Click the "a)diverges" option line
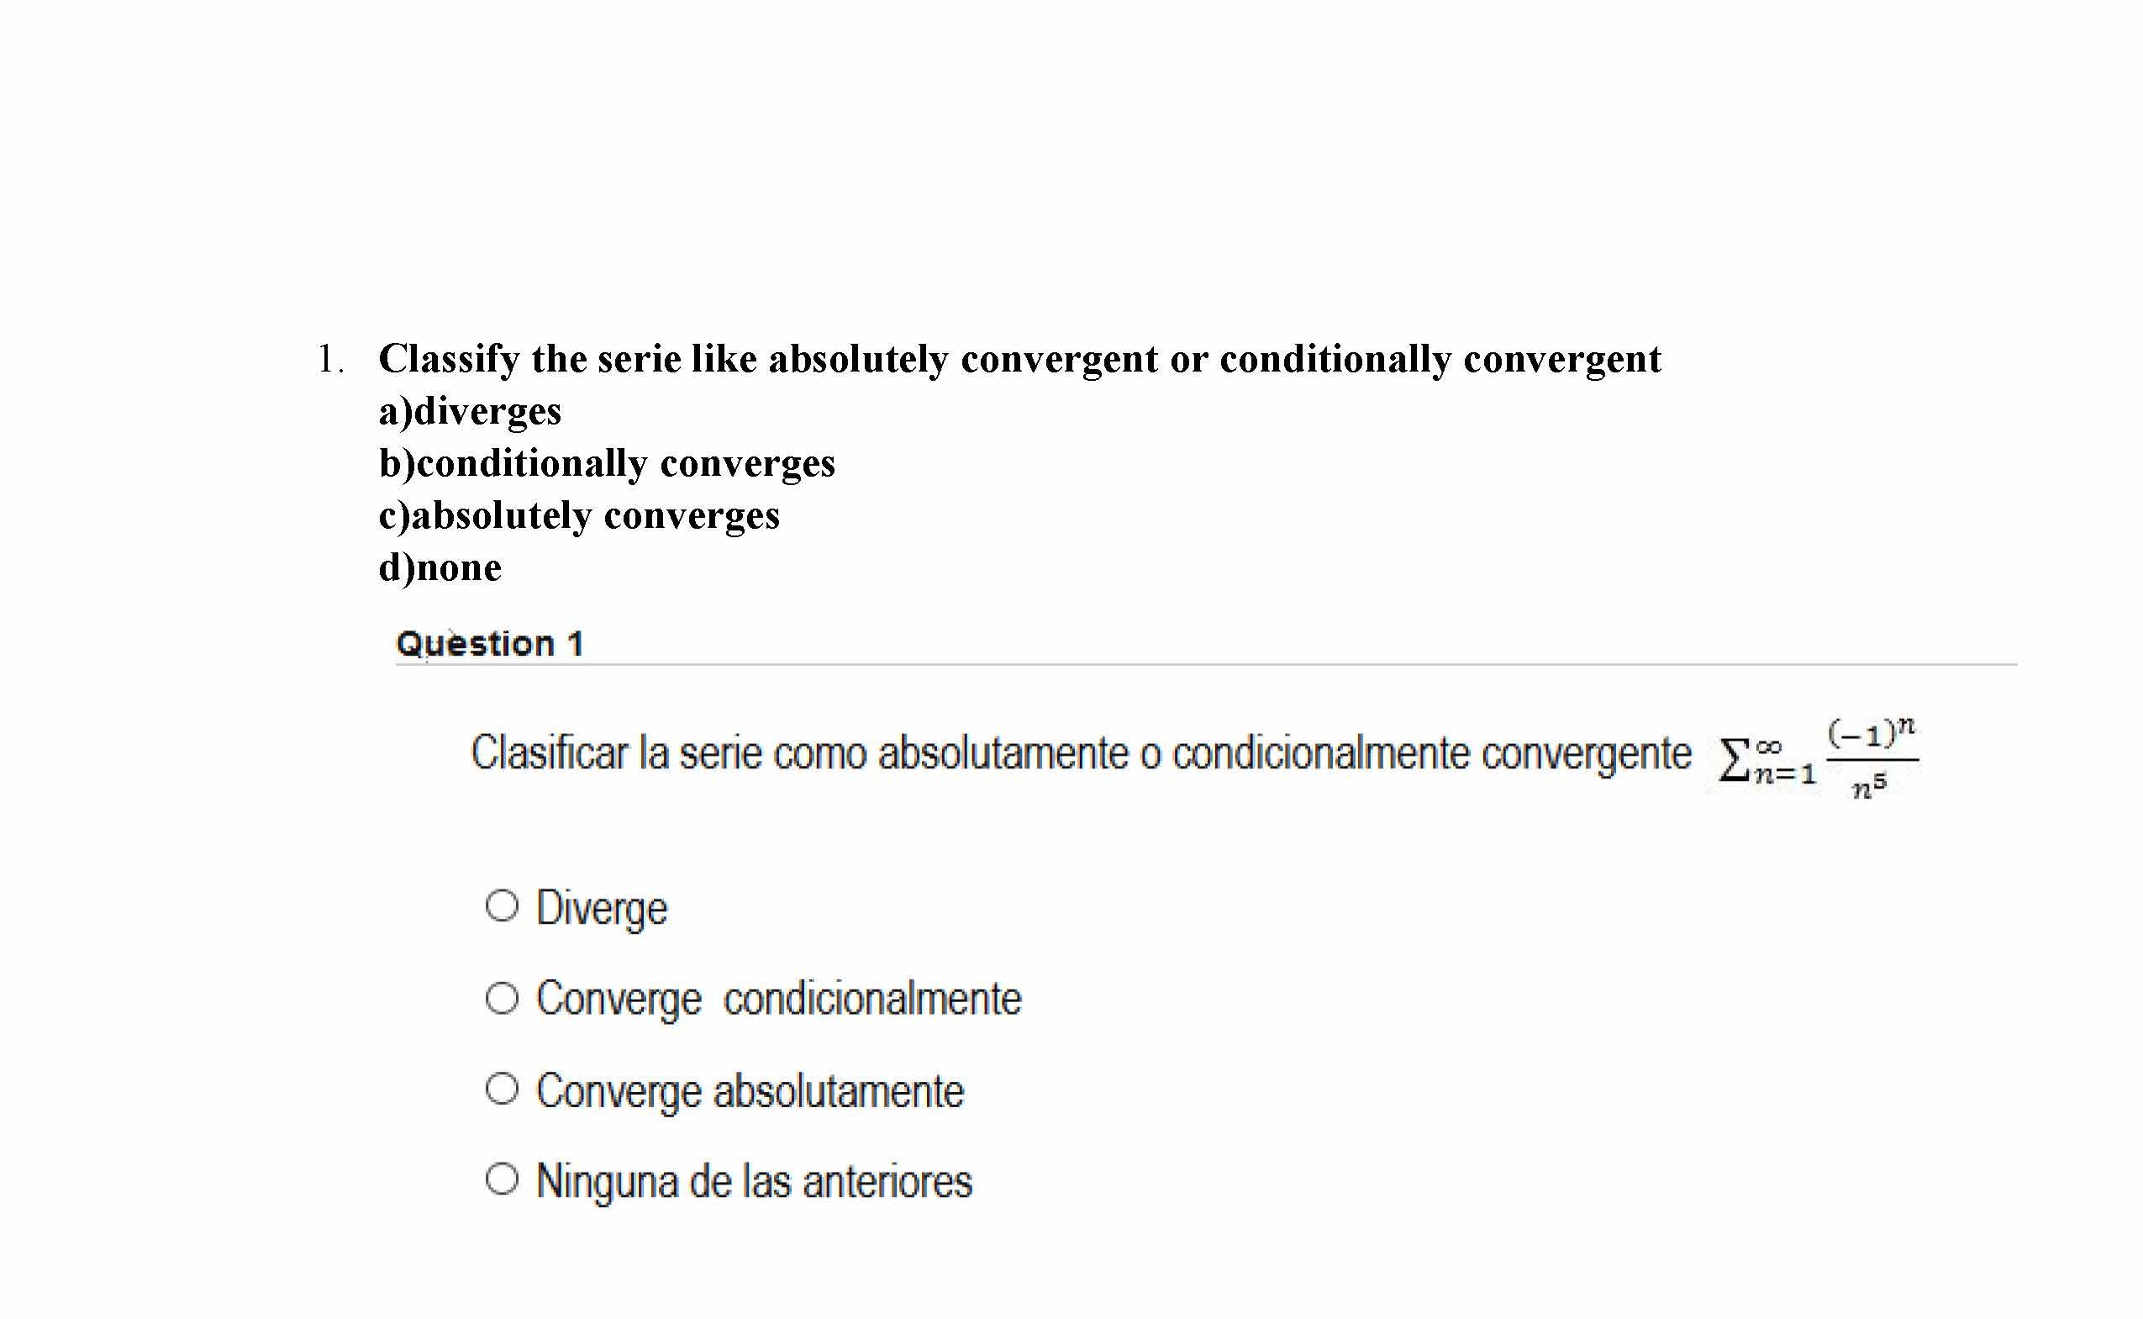The height and width of the screenshot is (1319, 2143). pyautogui.click(x=470, y=411)
